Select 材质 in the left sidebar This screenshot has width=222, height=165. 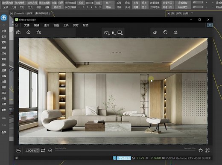pyautogui.click(x=4, y=48)
